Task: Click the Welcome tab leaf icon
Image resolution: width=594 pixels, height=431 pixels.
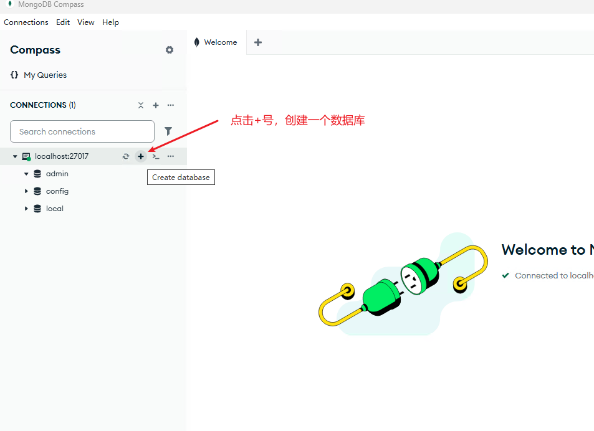Action: (196, 42)
